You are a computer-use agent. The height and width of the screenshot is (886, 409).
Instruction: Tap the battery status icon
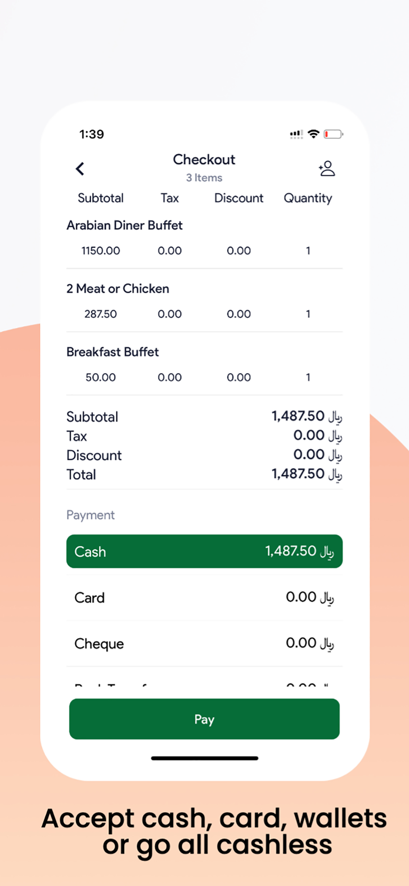pyautogui.click(x=333, y=134)
